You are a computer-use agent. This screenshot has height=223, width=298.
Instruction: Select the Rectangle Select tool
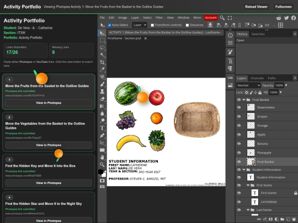102,40
